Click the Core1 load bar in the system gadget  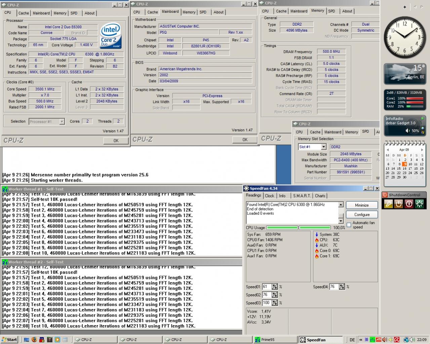tap(415, 99)
